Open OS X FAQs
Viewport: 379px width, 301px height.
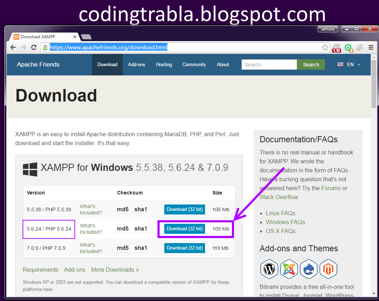281,231
